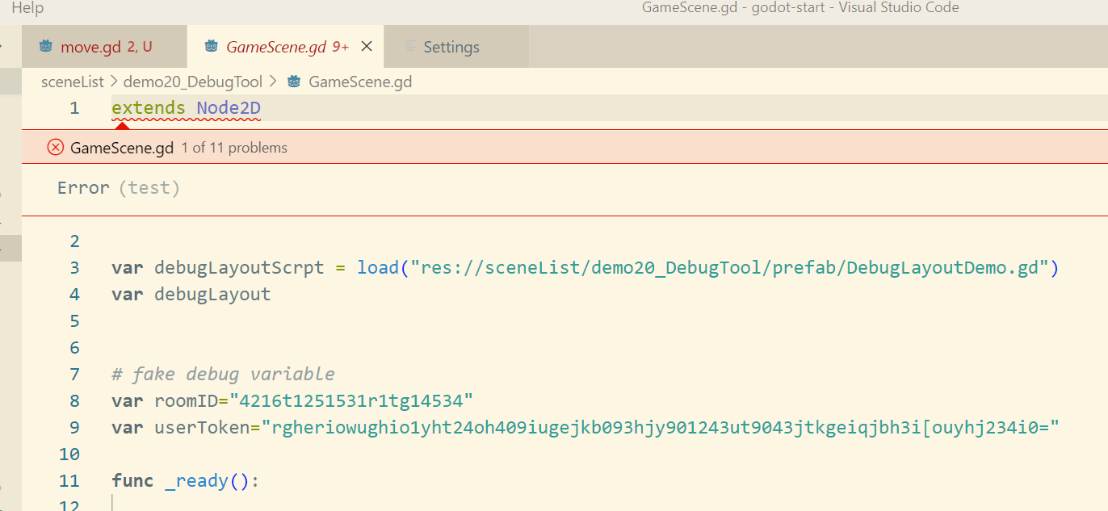Click GameScene.gd in the problems peek header
Viewport: 1108px width, 511px height.
coord(122,148)
